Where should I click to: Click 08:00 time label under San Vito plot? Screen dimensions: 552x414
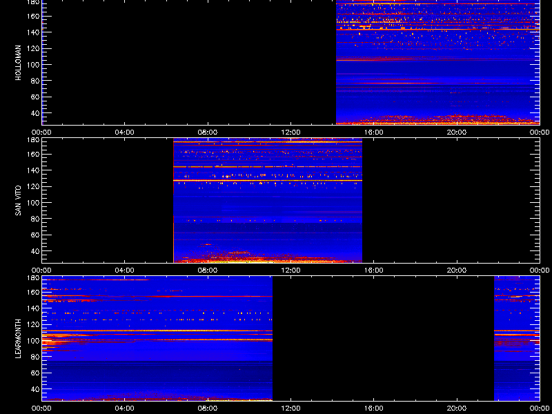pos(208,270)
